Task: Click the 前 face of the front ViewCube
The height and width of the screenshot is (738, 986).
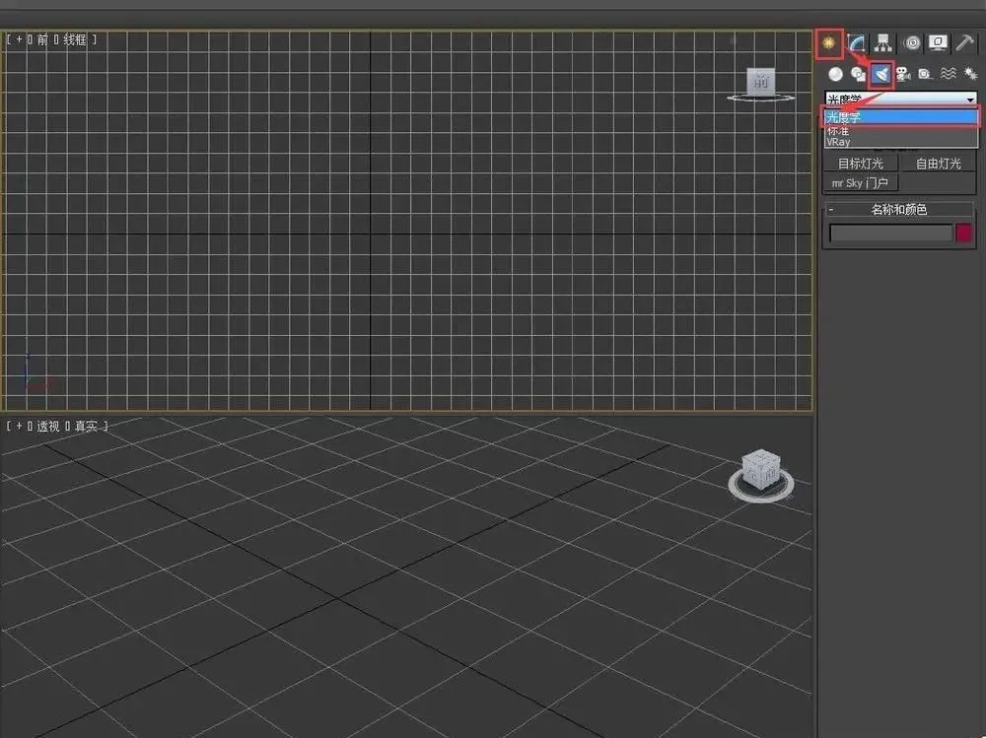Action: [x=761, y=81]
